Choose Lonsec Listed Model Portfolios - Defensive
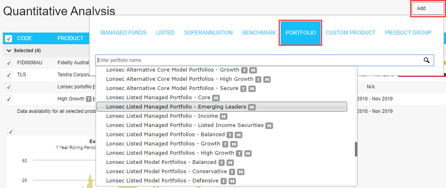 (x=162, y=181)
